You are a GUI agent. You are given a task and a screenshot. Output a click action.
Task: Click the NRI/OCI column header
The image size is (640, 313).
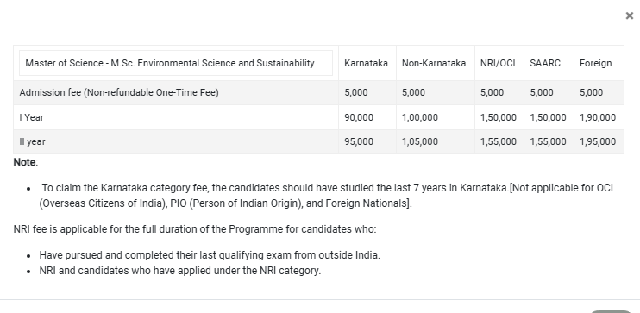(x=498, y=63)
